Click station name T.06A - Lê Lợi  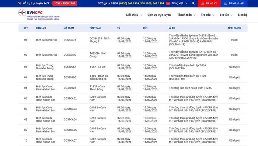(97, 67)
